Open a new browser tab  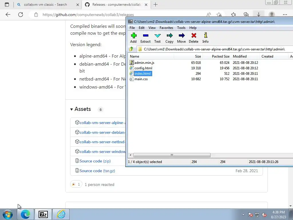point(155,5)
